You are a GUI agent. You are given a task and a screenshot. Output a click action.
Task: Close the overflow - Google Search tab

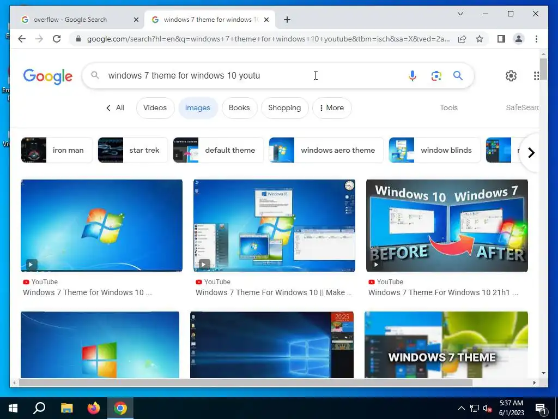click(x=136, y=20)
